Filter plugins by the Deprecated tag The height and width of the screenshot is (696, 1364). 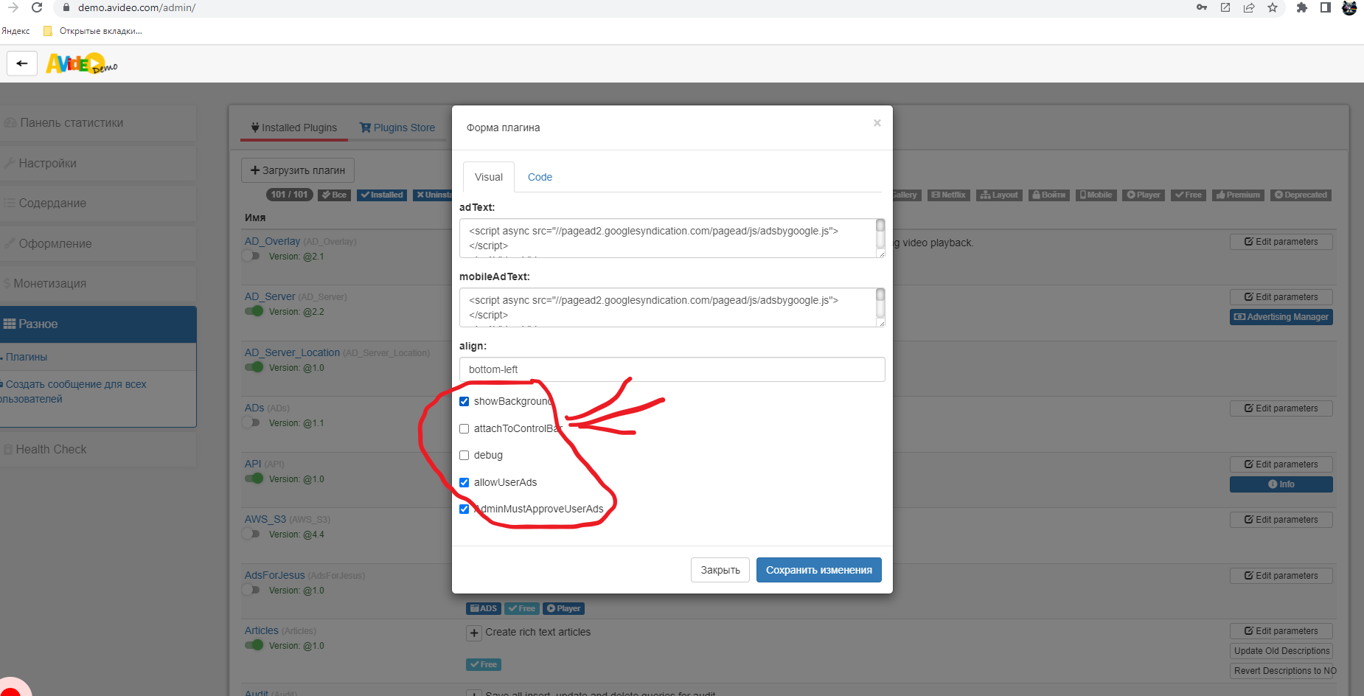(1301, 195)
